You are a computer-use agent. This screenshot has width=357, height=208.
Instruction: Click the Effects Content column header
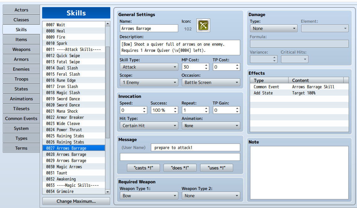tap(316, 80)
